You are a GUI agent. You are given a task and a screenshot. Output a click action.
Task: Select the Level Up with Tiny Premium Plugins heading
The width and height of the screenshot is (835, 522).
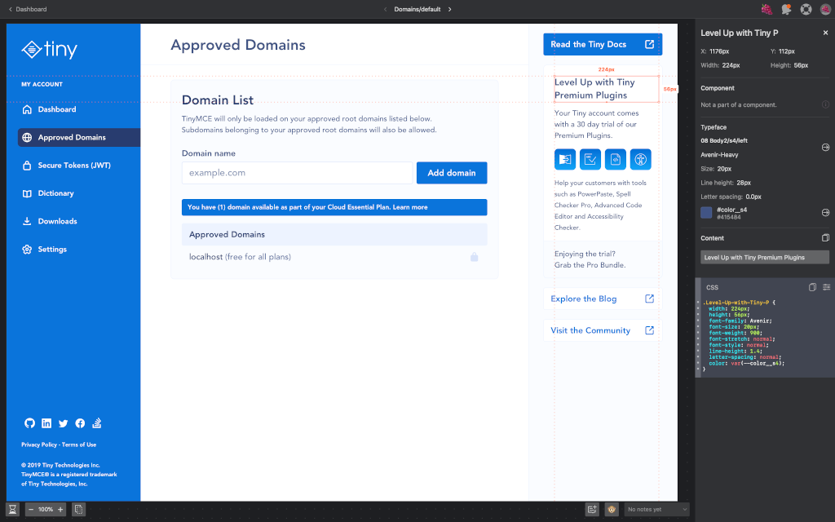pos(607,89)
